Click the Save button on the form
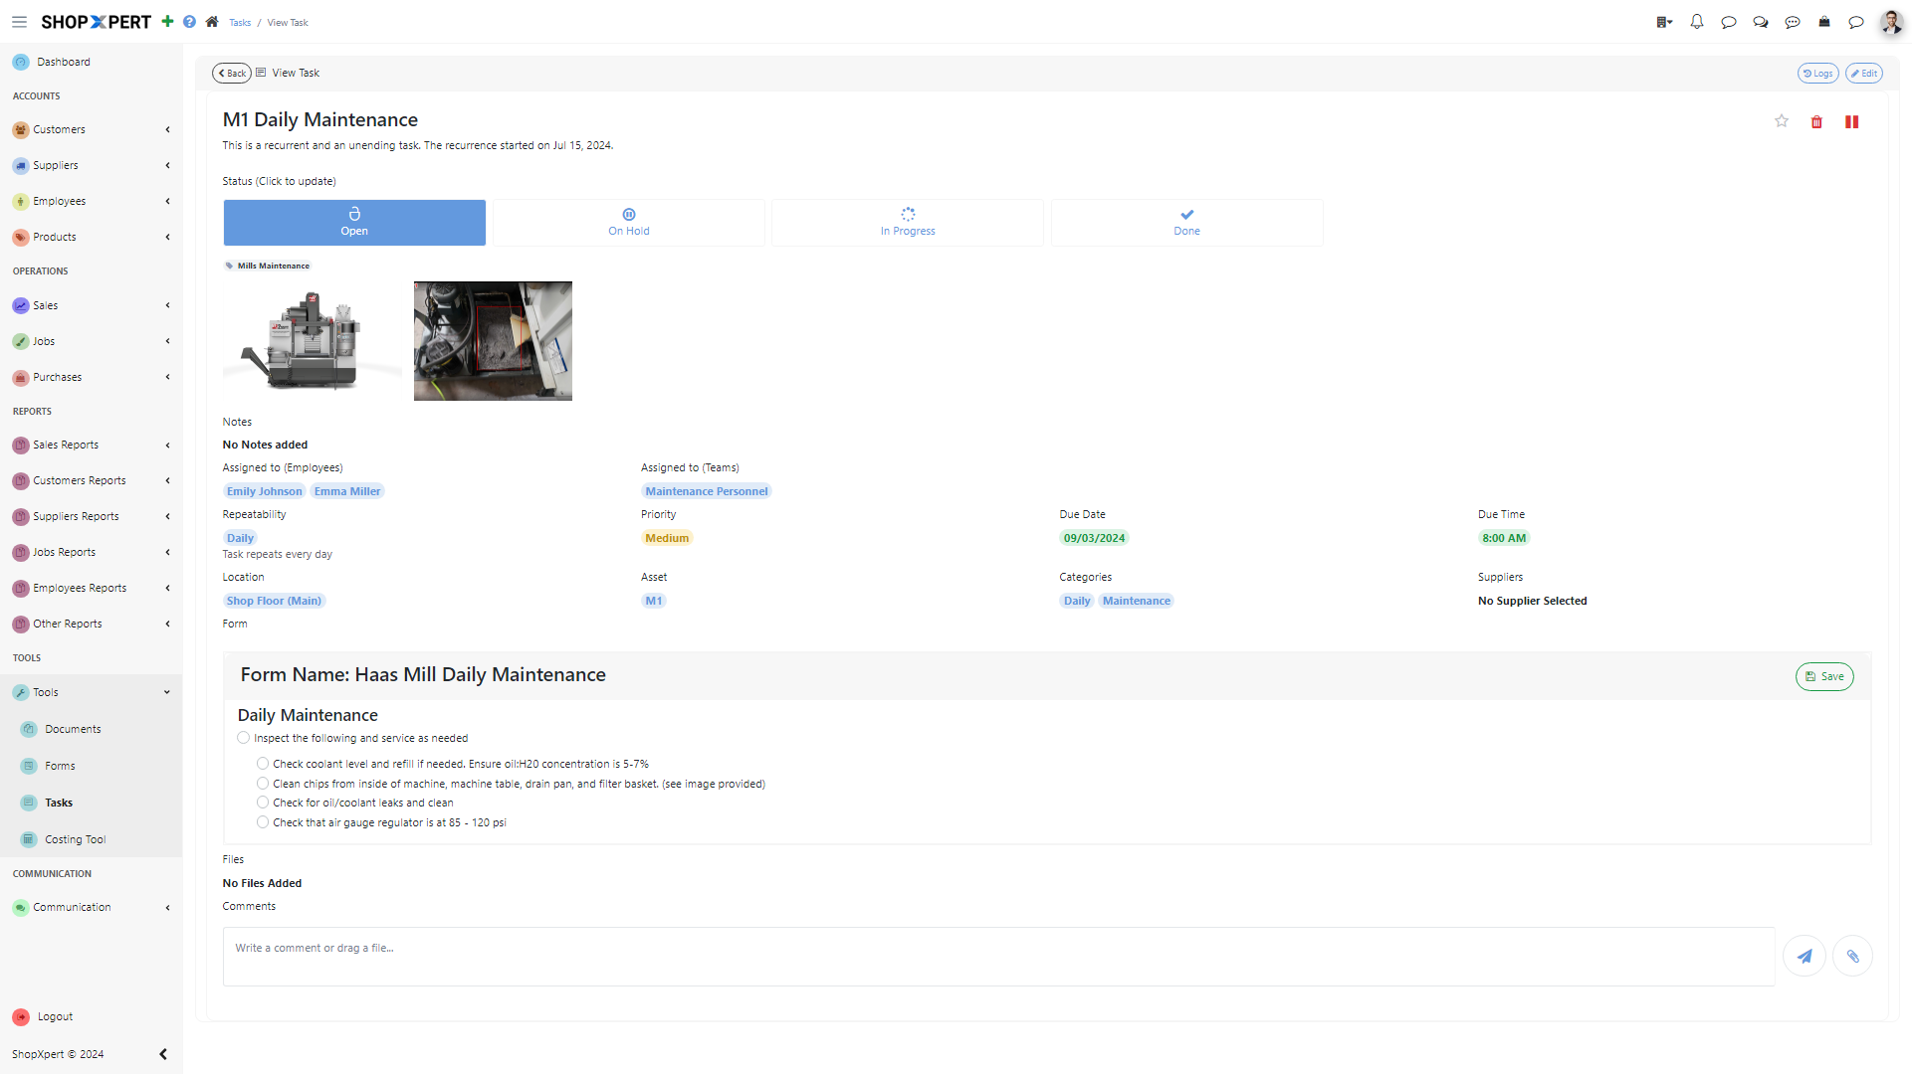The height and width of the screenshot is (1074, 1912). pos(1823,676)
